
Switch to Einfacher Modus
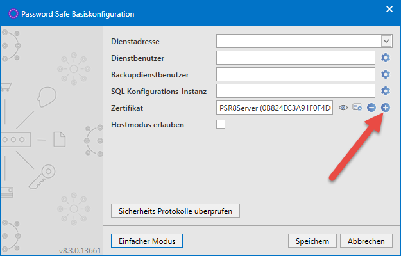tap(147, 241)
